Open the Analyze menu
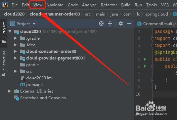 tap(89, 5)
